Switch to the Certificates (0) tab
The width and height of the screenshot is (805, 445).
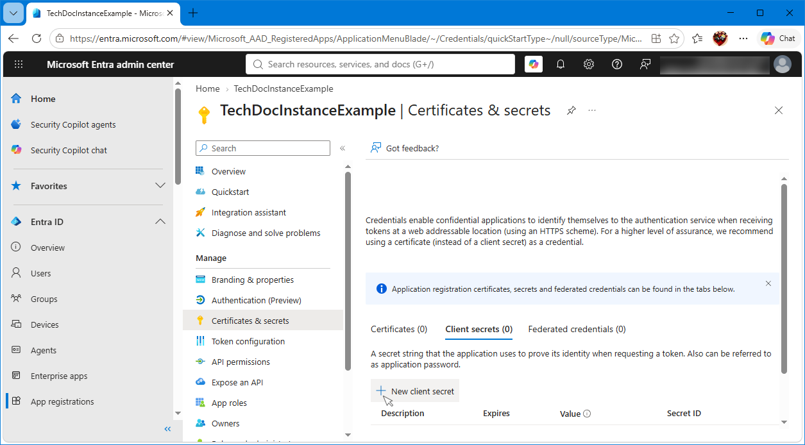399,329
